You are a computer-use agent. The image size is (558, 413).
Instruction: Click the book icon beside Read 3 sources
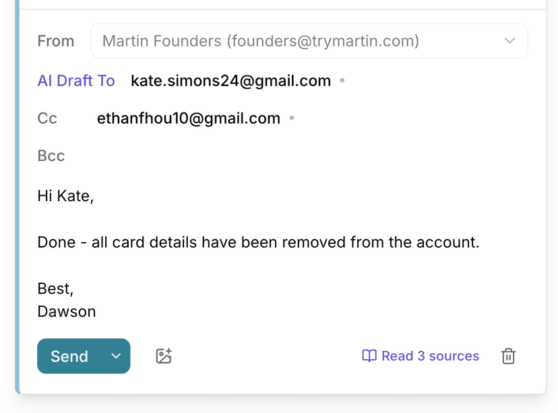[369, 356]
